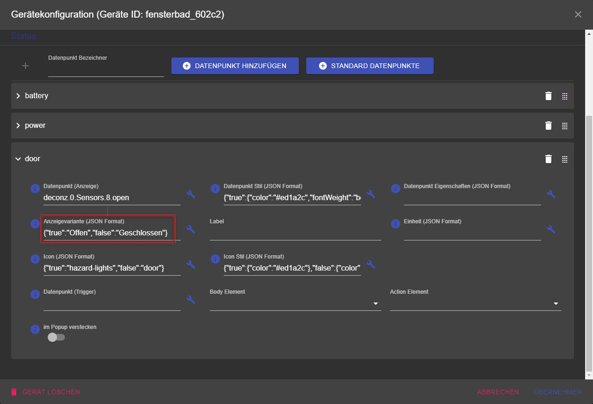Open wrench editor for Datenpunkt Eigenschaften
Screen dimensions: 593x404
click(x=551, y=194)
